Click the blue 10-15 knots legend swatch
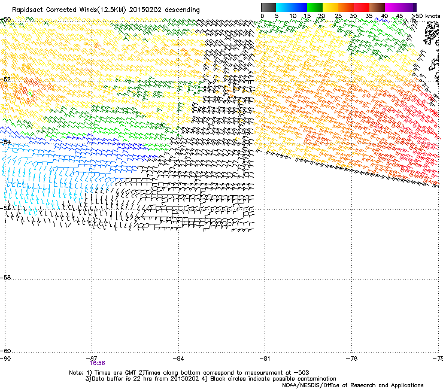Image resolution: width=443 pixels, height=389 pixels. coord(299,7)
